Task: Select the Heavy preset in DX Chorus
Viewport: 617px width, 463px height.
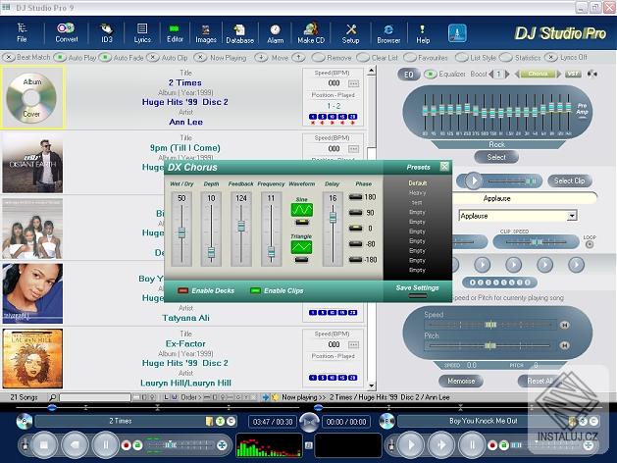Action: tap(418, 193)
